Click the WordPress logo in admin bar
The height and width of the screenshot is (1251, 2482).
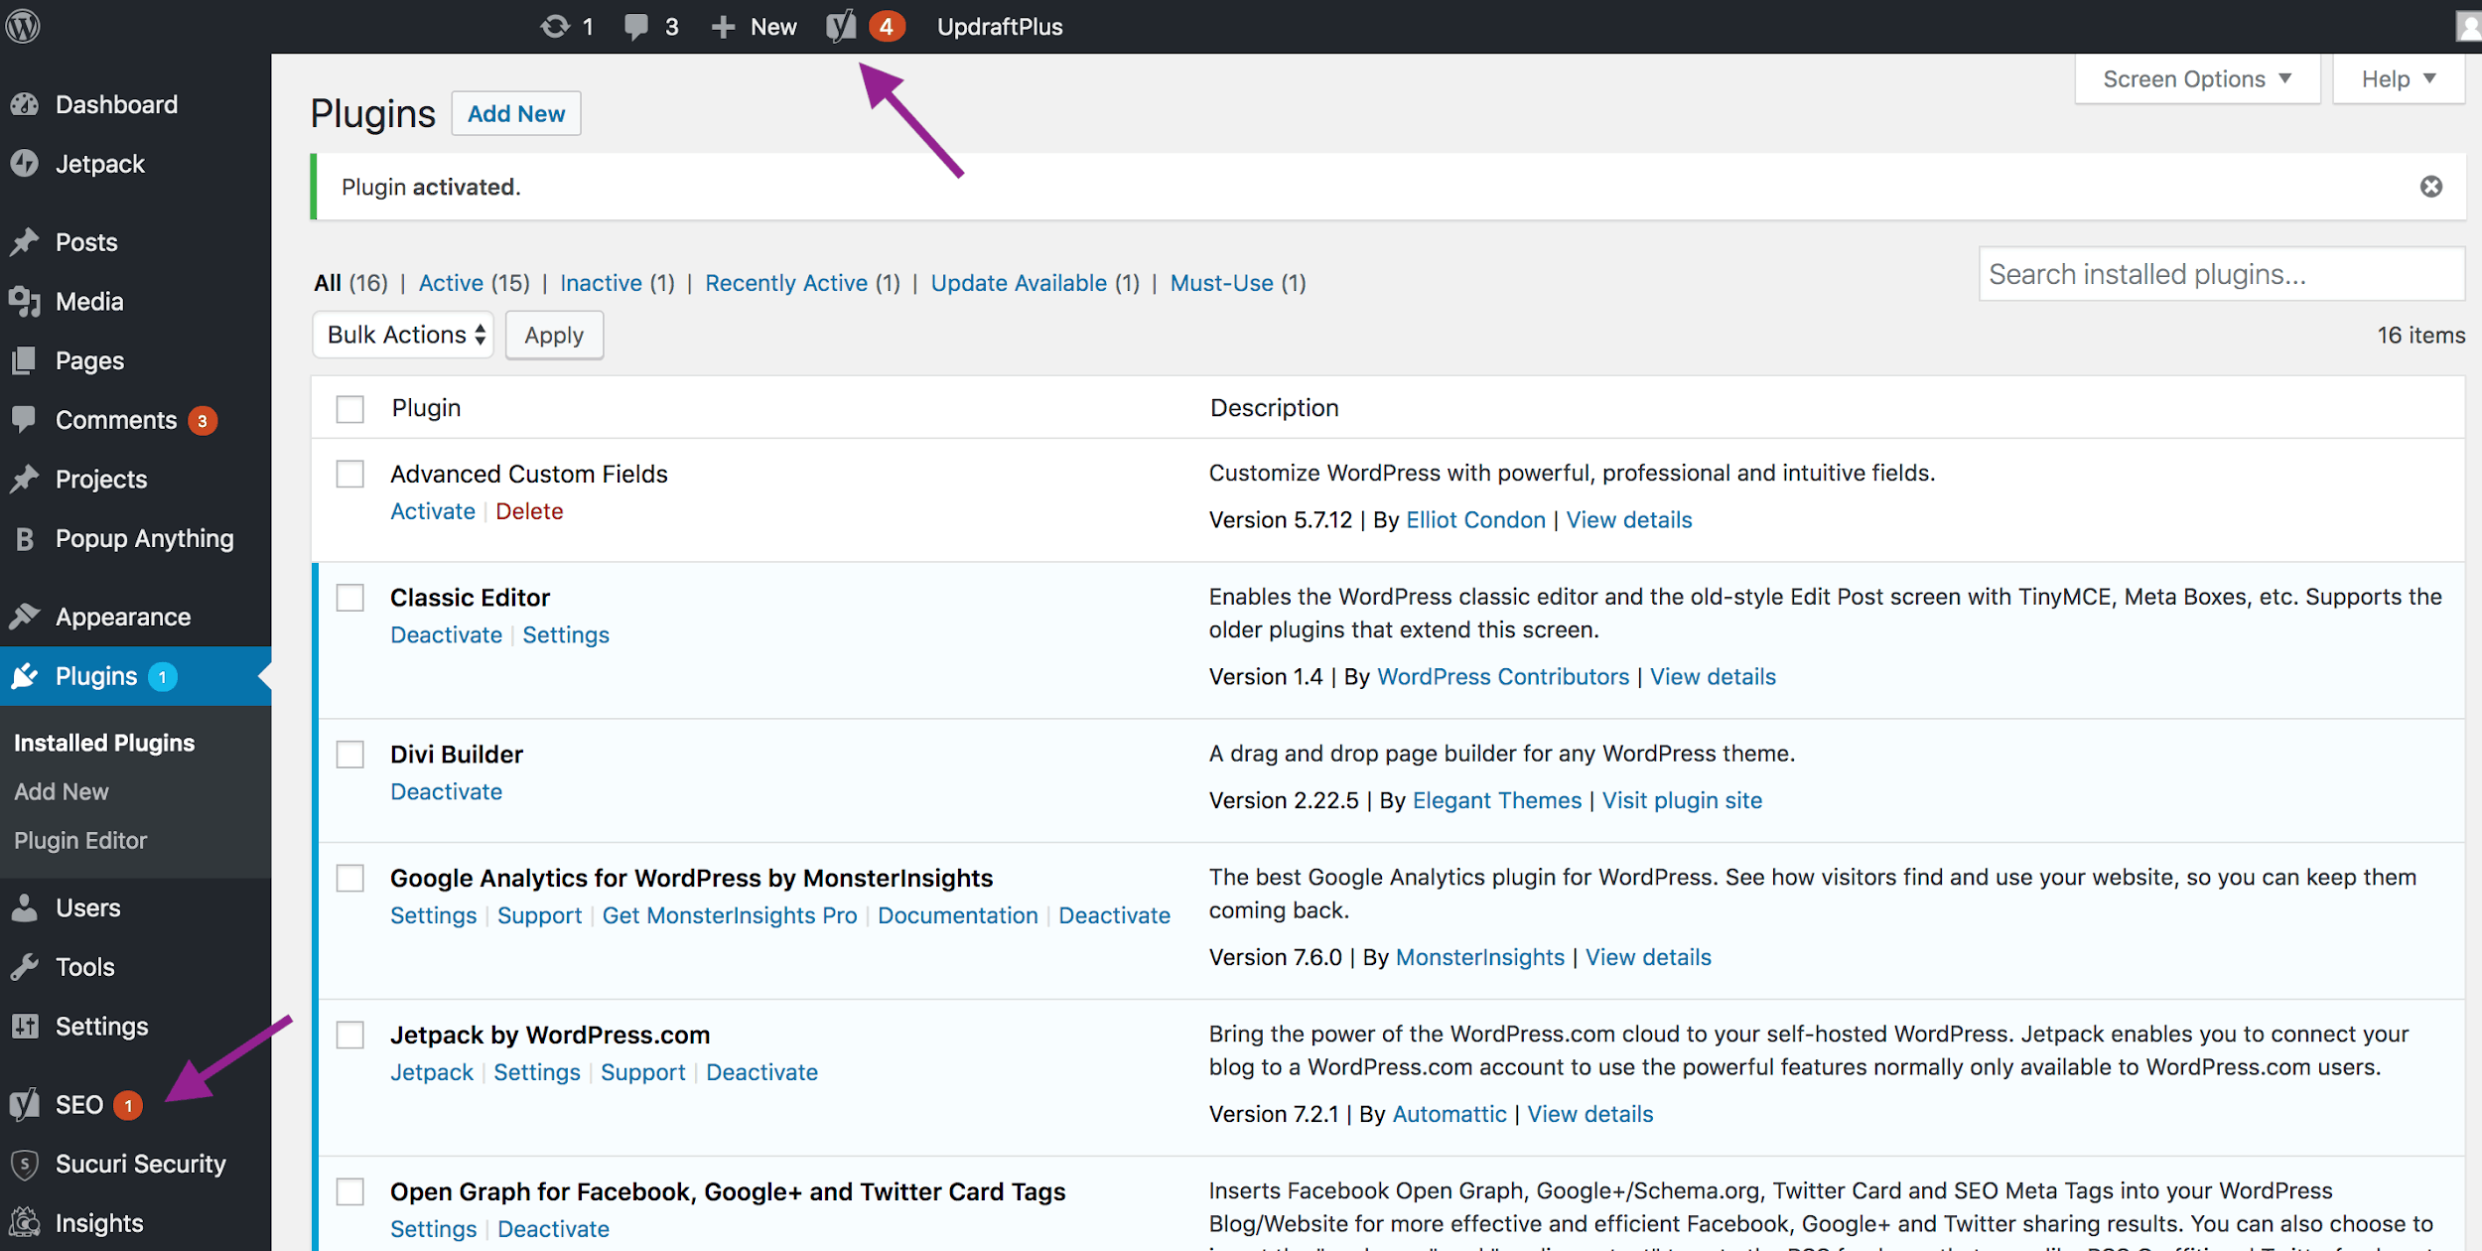23,26
